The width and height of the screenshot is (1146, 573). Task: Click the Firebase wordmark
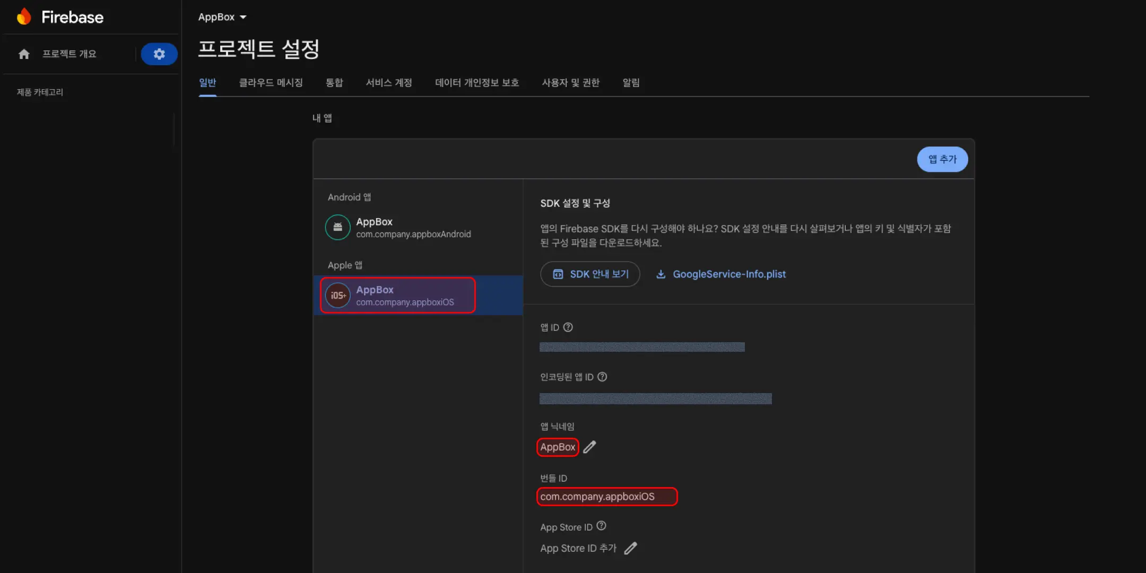73,17
